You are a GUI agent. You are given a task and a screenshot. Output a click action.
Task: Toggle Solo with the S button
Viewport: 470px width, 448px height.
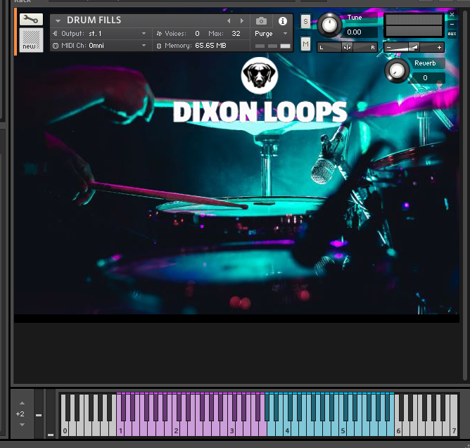tap(305, 22)
